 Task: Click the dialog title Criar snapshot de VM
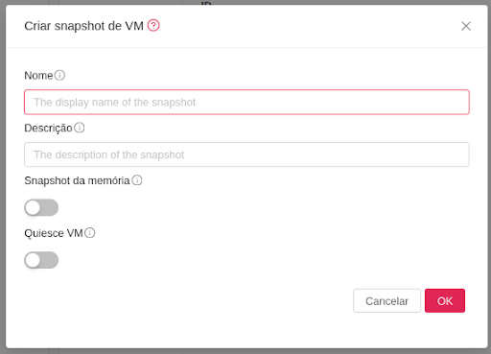coord(84,26)
